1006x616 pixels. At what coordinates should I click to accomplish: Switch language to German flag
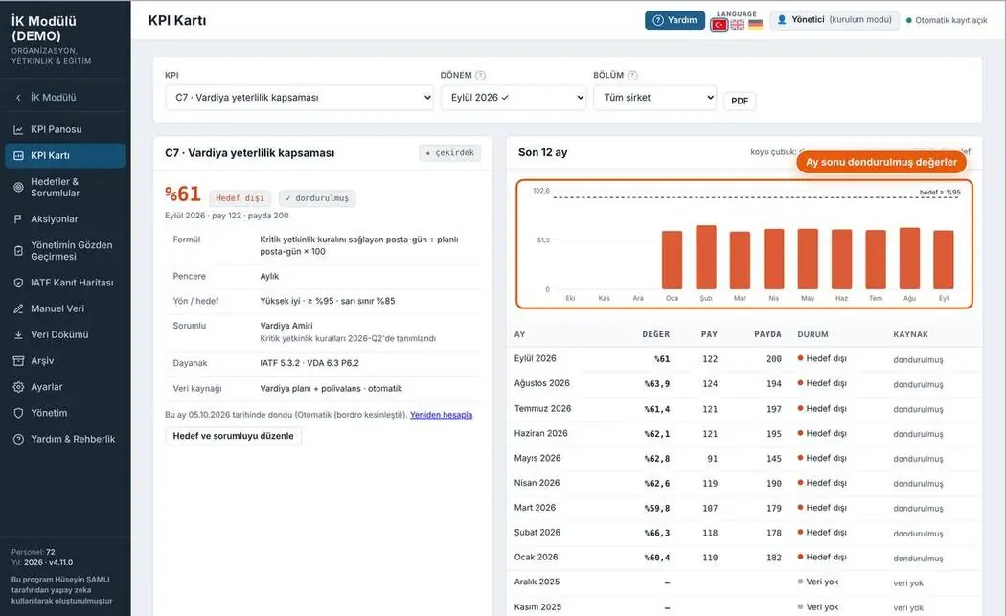coord(756,24)
